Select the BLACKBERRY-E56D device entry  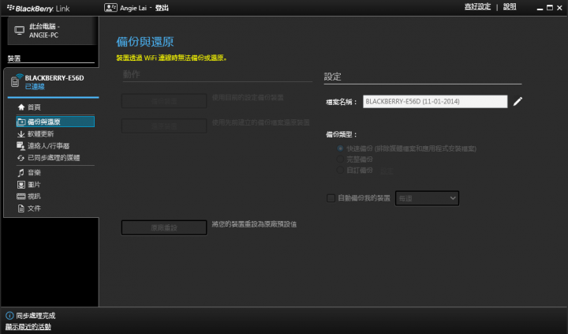(53, 82)
